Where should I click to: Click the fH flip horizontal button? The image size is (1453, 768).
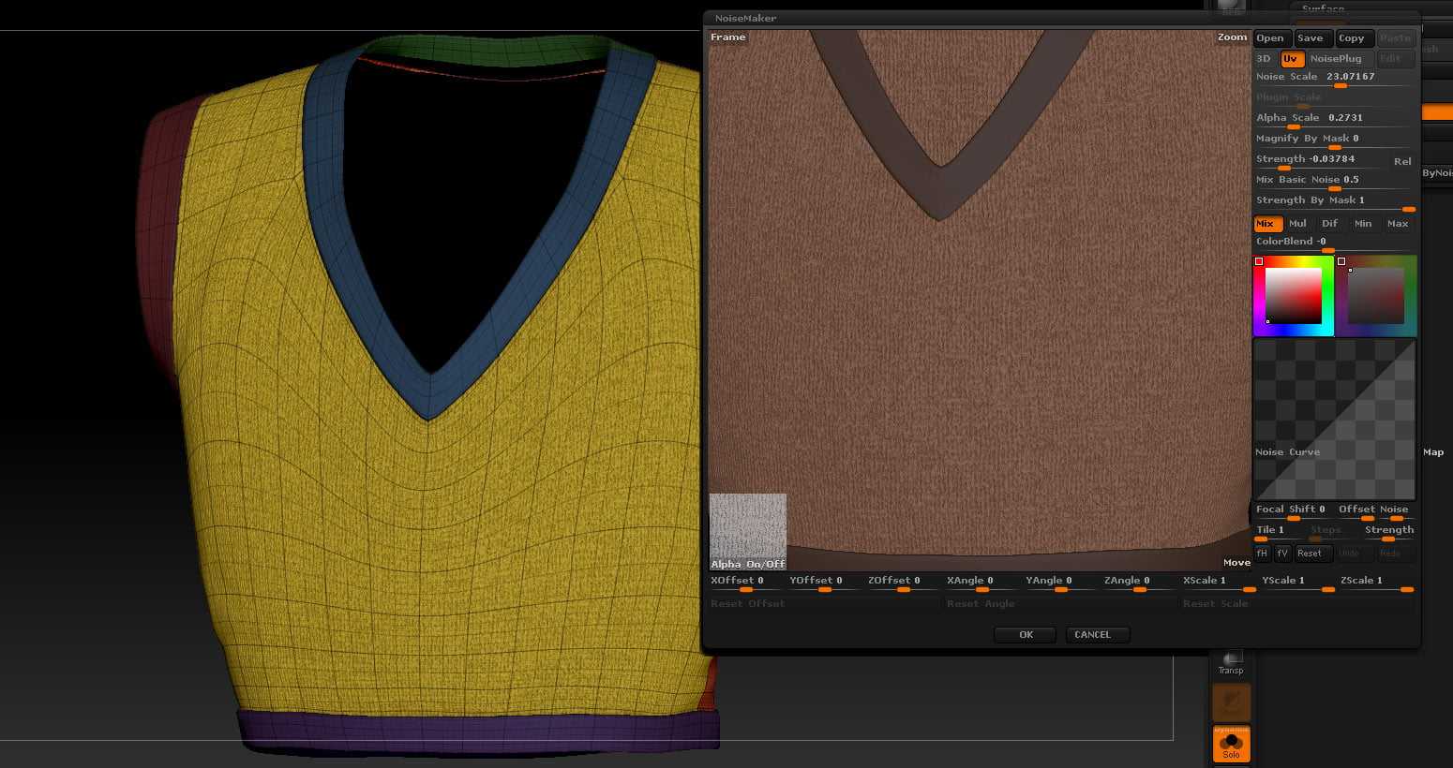click(x=1262, y=554)
